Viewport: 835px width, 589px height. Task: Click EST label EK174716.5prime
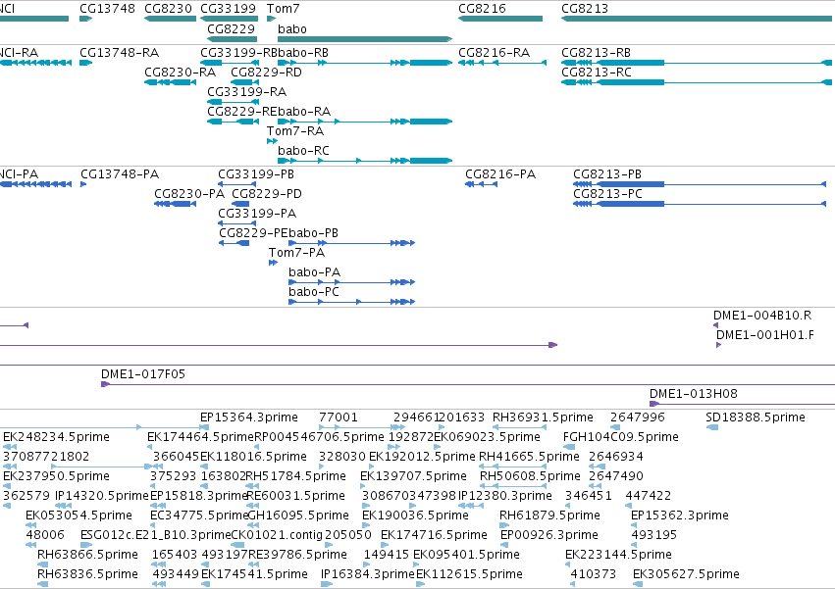tap(434, 535)
